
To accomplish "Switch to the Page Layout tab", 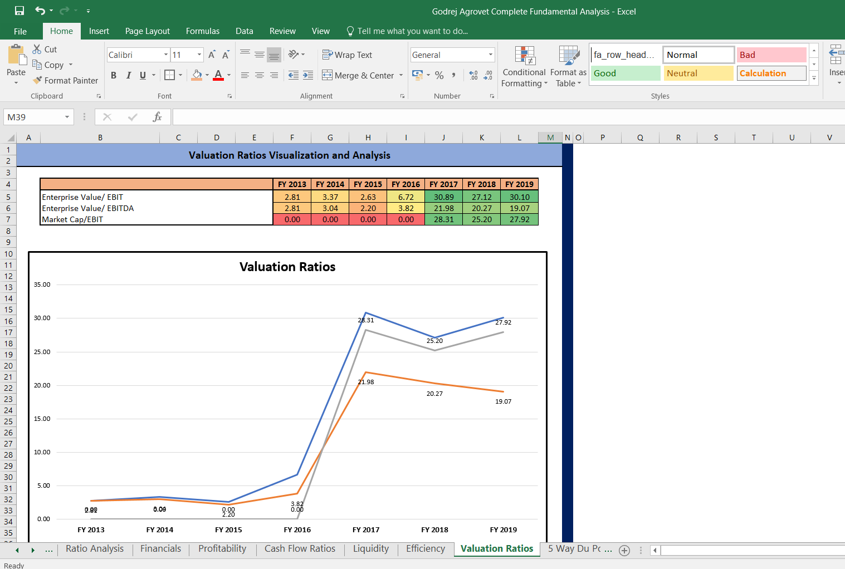I will [x=148, y=31].
